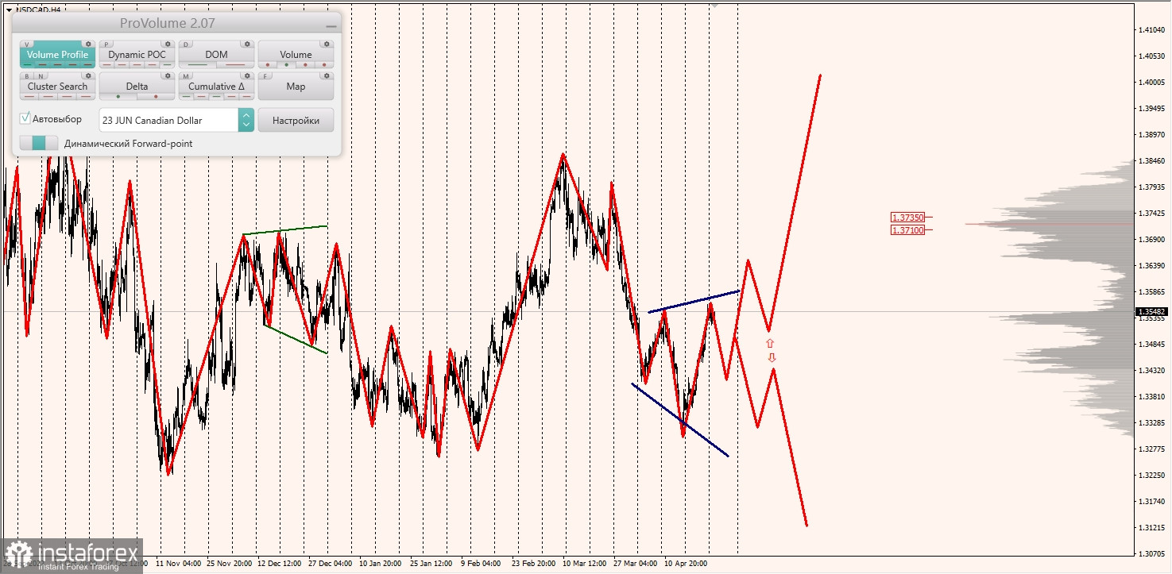Toggle the Map view
The height and width of the screenshot is (574, 1172).
pyautogui.click(x=296, y=86)
